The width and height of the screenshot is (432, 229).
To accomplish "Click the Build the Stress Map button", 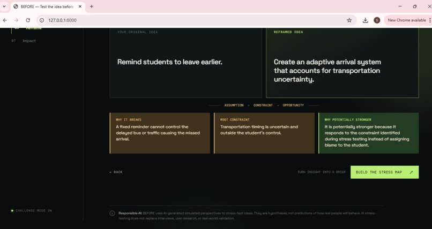I will pyautogui.click(x=384, y=172).
